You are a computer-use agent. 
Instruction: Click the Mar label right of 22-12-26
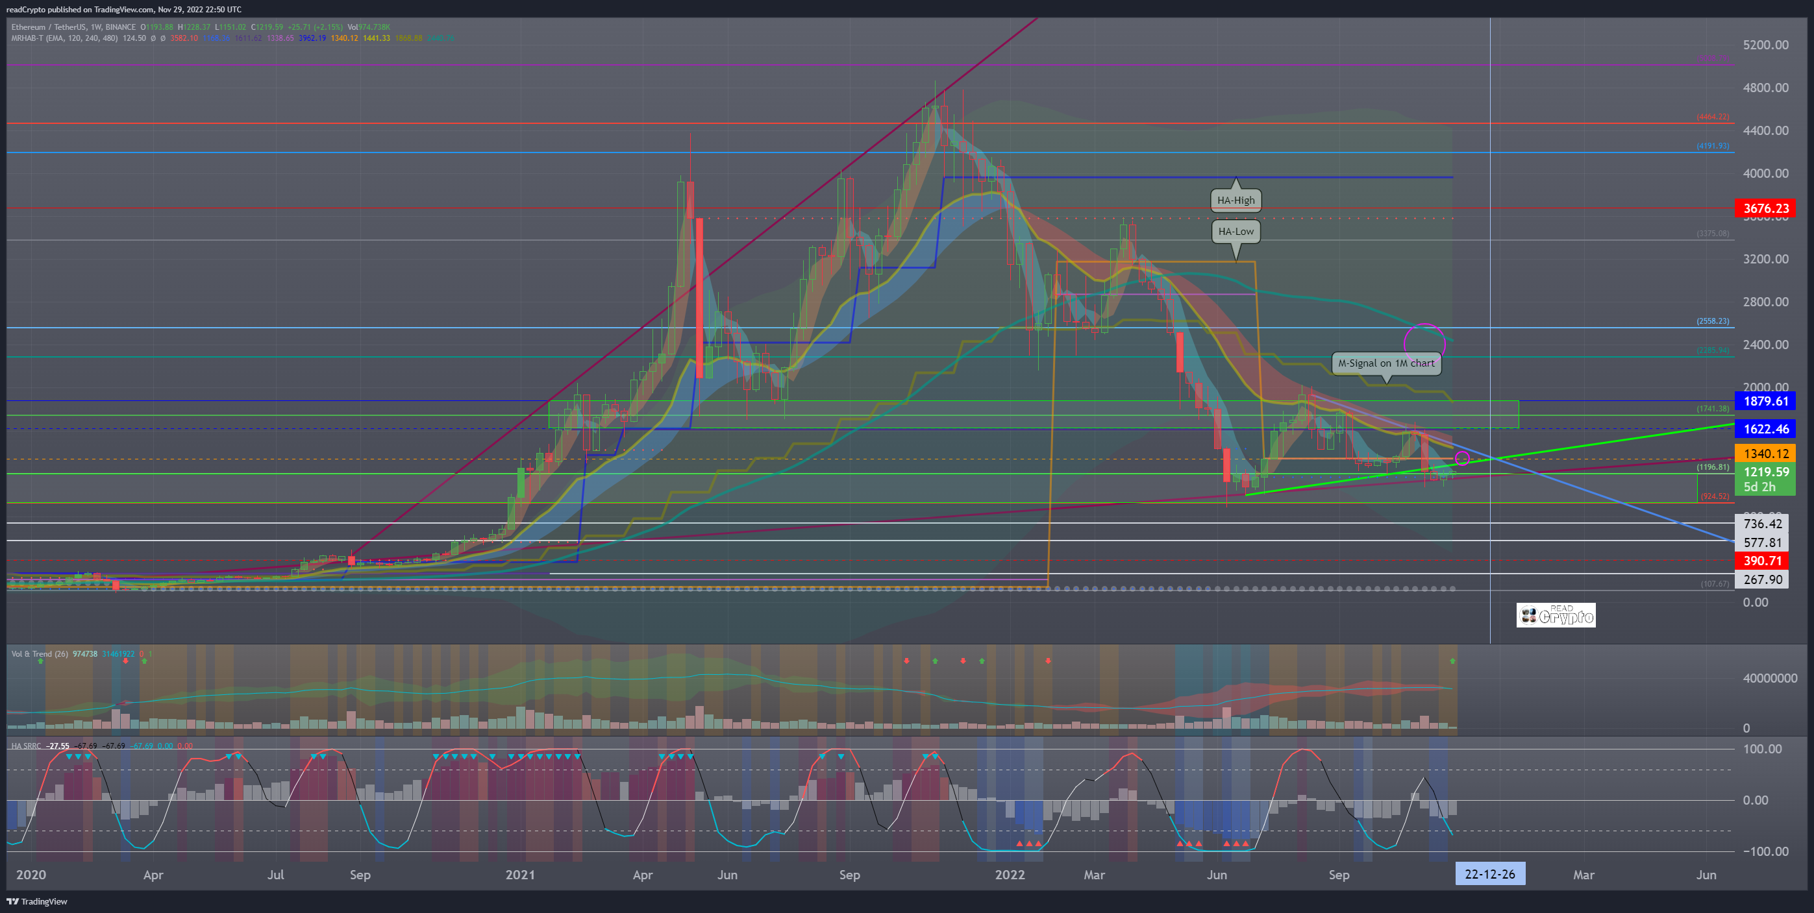tap(1584, 874)
